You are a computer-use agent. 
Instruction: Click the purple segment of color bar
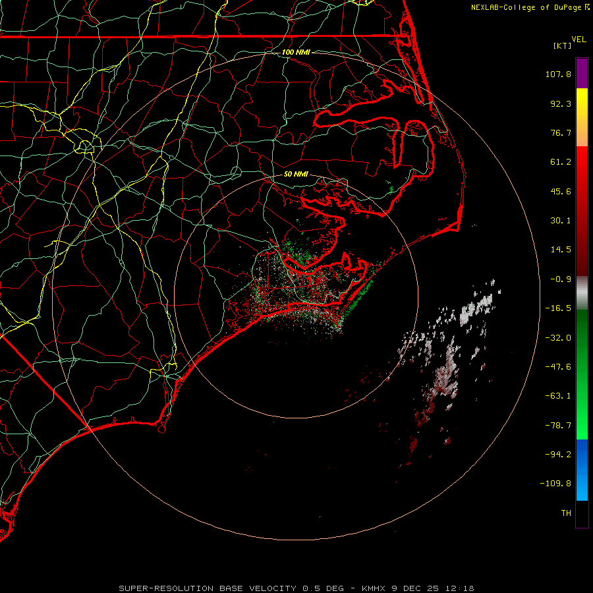tap(582, 73)
